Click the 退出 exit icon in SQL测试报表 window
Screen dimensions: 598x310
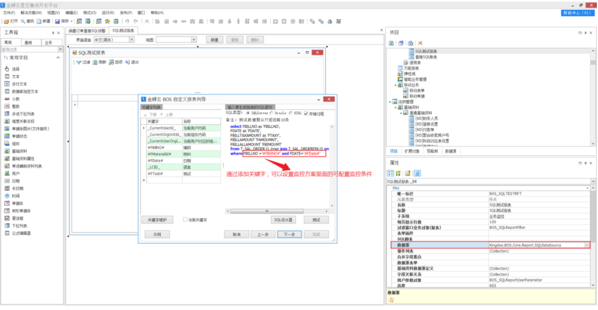point(128,62)
